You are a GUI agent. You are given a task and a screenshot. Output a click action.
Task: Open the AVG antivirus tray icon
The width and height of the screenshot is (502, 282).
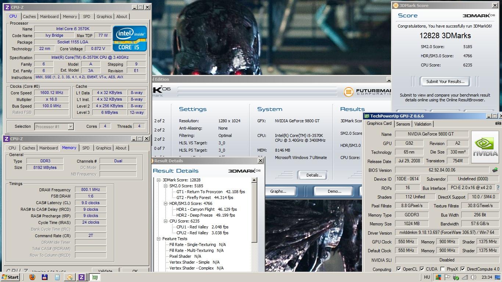438,277
